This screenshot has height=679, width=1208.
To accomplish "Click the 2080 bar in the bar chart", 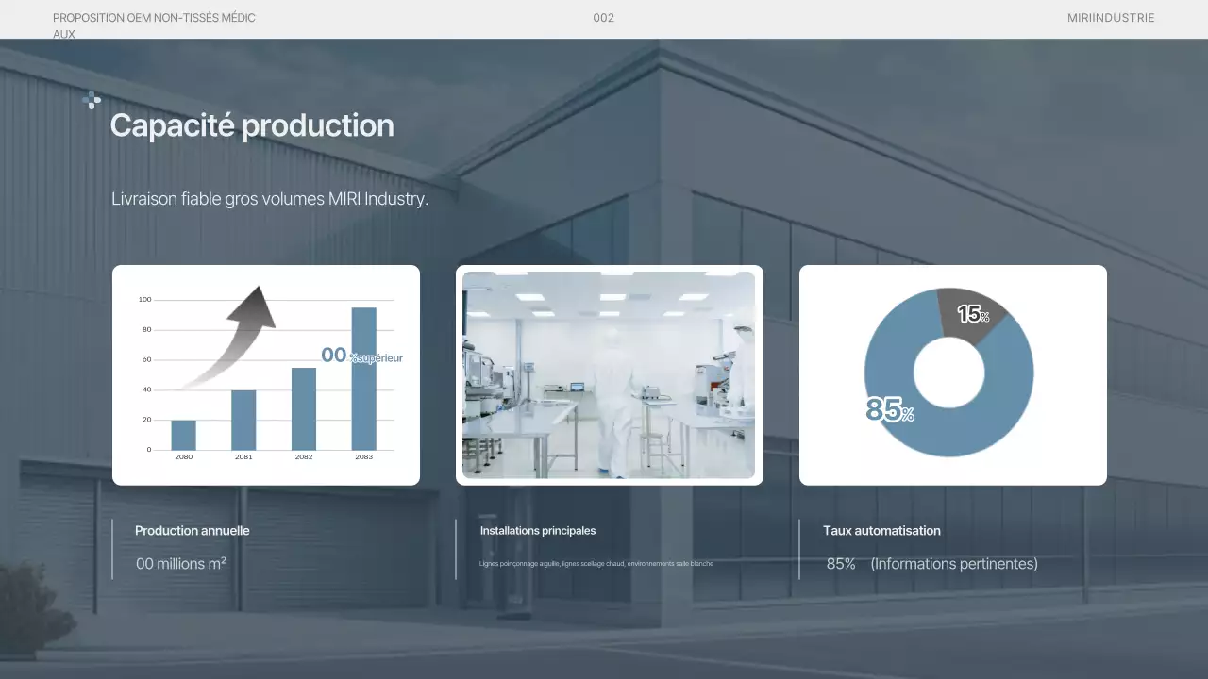I will coord(183,435).
